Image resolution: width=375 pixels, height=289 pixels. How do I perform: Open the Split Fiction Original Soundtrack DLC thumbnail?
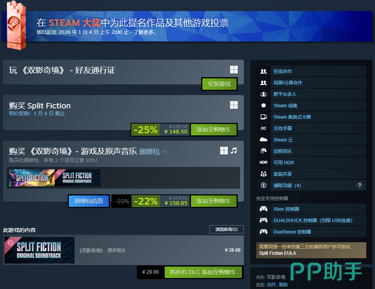40,250
